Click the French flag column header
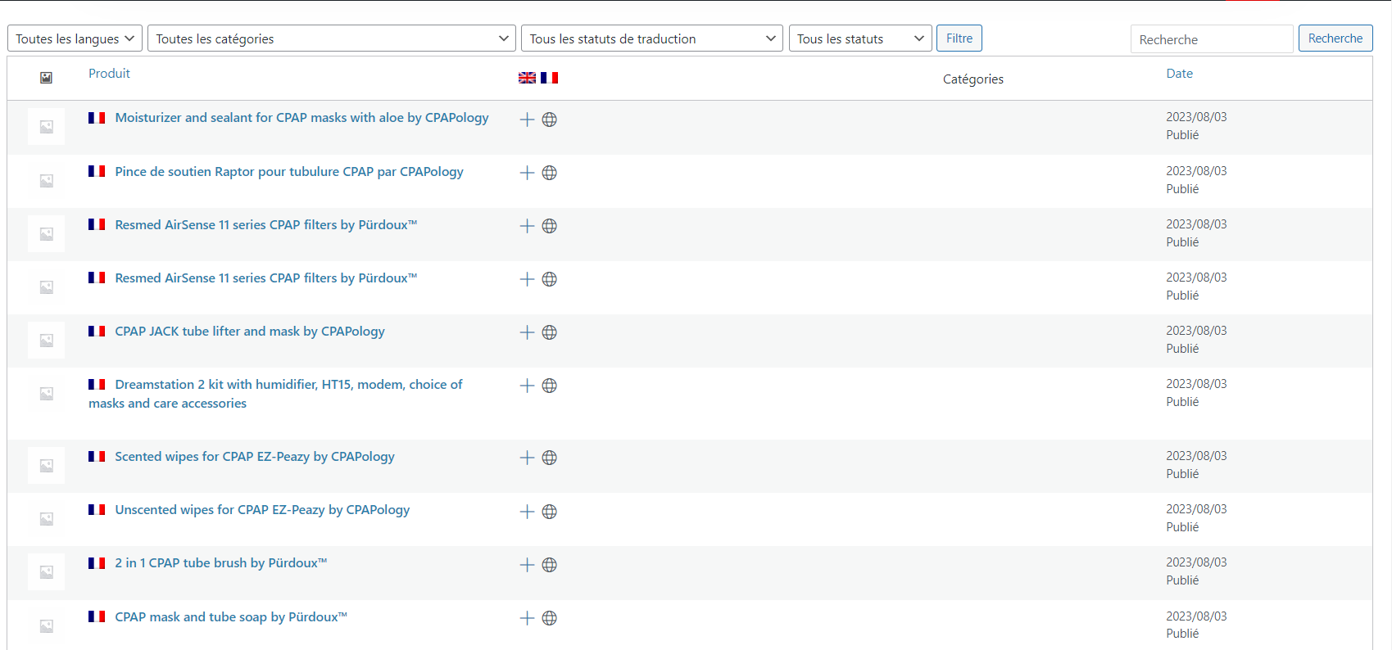The height and width of the screenshot is (650, 1392). coord(550,78)
